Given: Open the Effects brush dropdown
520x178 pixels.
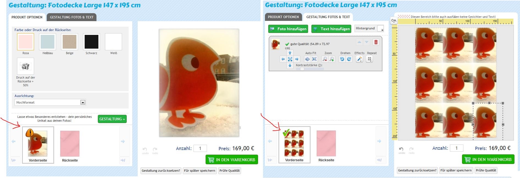Looking at the screenshot, I should 359,59.
